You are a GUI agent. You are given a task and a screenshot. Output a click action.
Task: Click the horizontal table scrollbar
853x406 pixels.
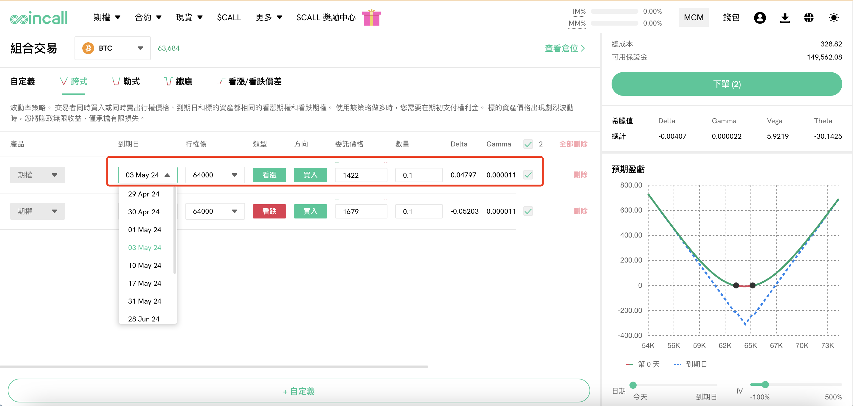tap(214, 367)
